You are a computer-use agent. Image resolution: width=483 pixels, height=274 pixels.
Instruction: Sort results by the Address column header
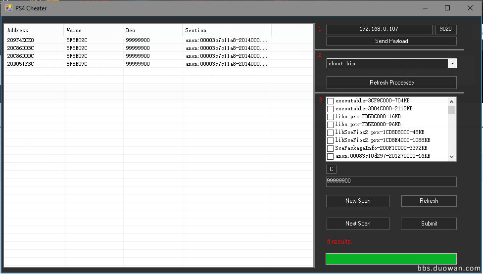[x=34, y=30]
